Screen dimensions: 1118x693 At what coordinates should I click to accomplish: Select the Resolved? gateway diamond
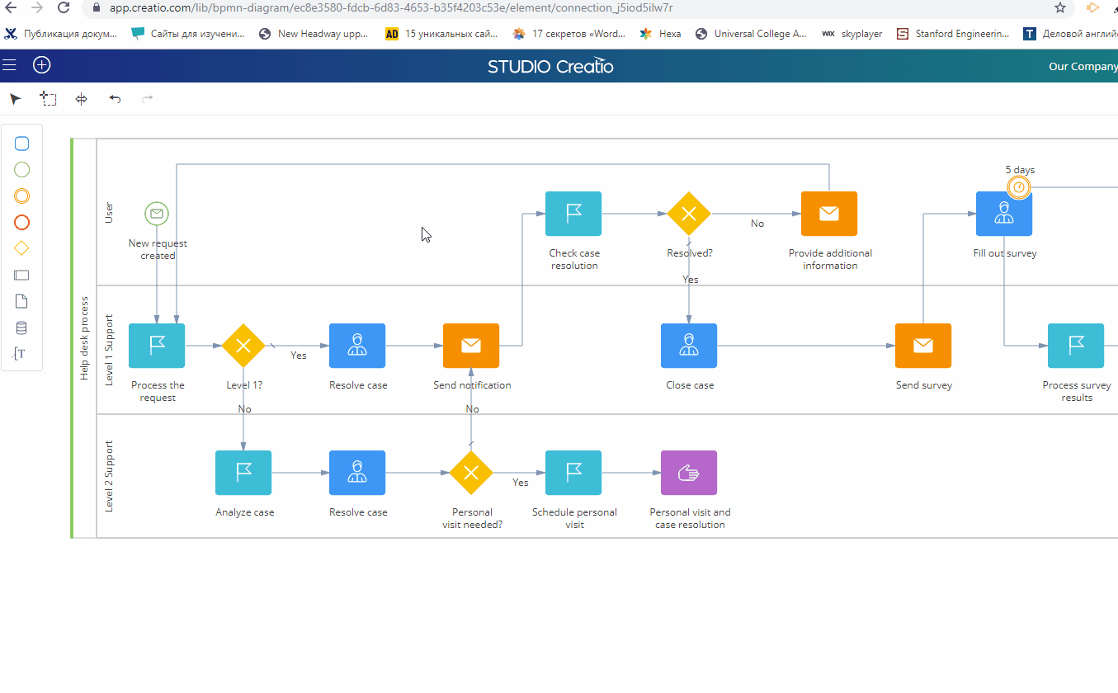[689, 214]
